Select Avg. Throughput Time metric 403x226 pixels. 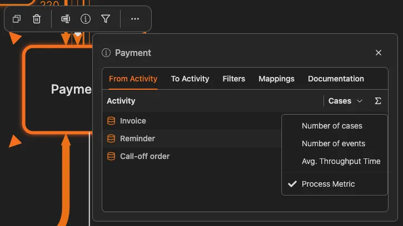(x=341, y=161)
